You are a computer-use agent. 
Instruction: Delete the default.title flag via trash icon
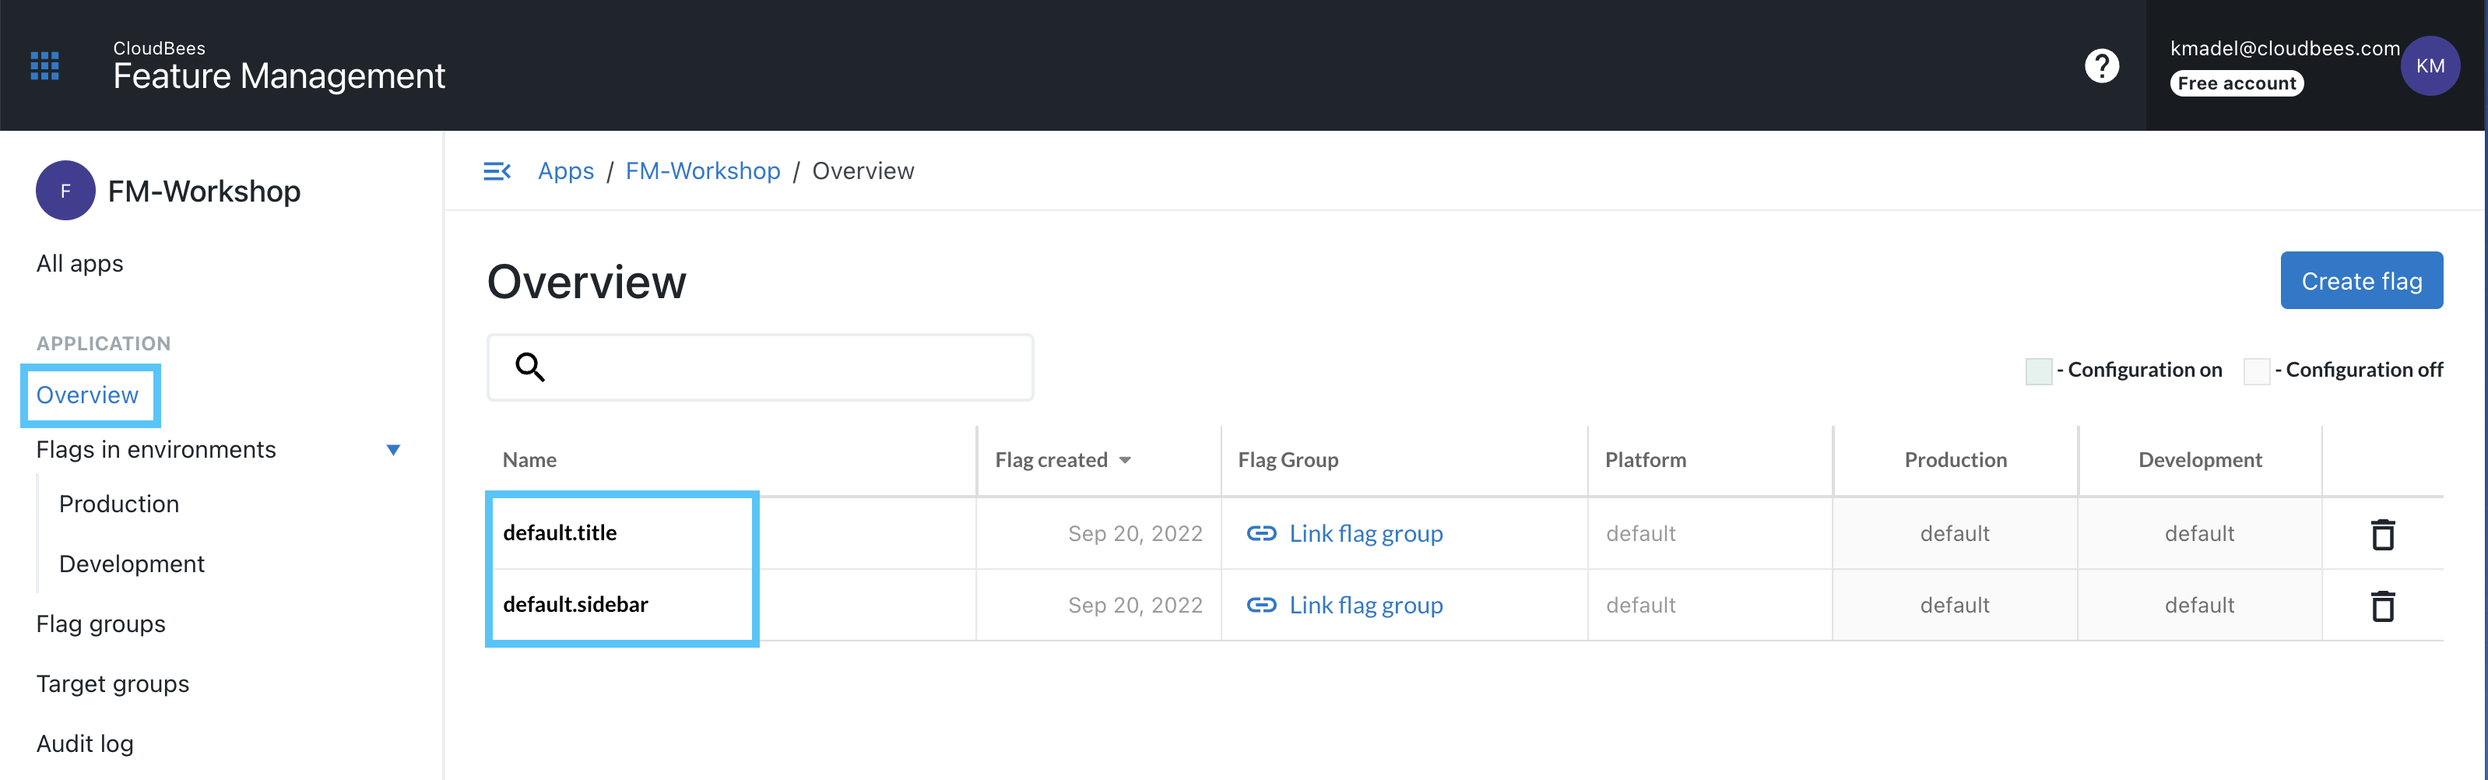[x=2382, y=534]
